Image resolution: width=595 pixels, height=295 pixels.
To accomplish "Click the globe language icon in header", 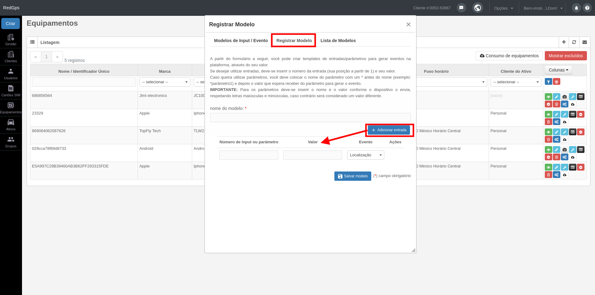I will tap(478, 8).
